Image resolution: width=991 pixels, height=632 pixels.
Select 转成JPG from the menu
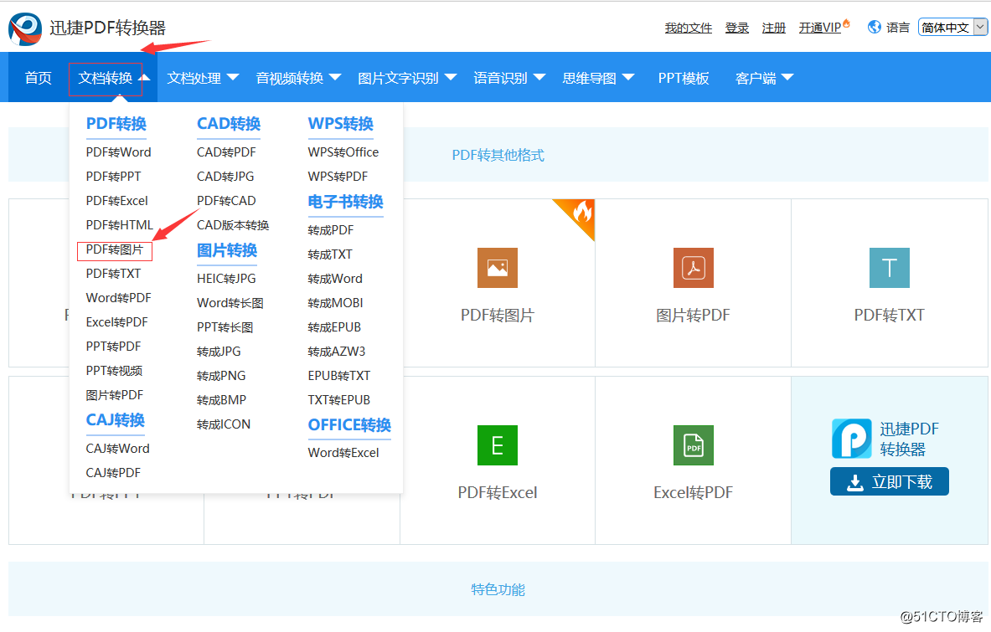[x=219, y=351]
